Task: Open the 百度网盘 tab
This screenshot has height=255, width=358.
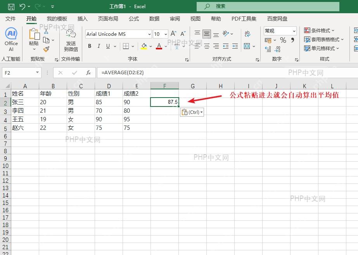Action: pyautogui.click(x=277, y=19)
